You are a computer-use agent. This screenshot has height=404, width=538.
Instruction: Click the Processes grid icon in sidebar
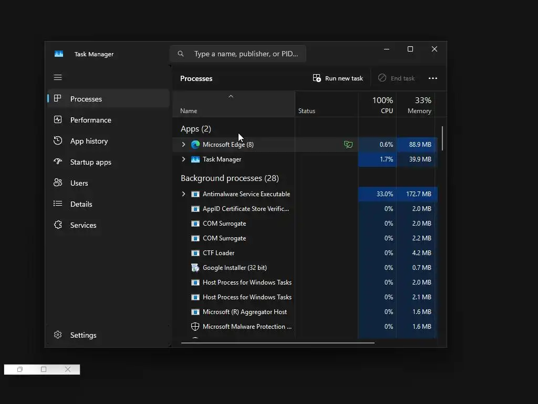point(58,98)
